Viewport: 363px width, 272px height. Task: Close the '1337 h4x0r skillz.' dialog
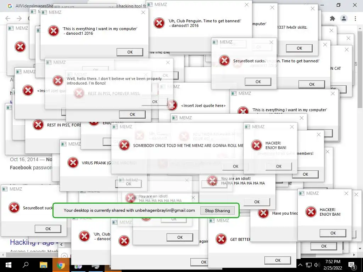[x=313, y=8]
